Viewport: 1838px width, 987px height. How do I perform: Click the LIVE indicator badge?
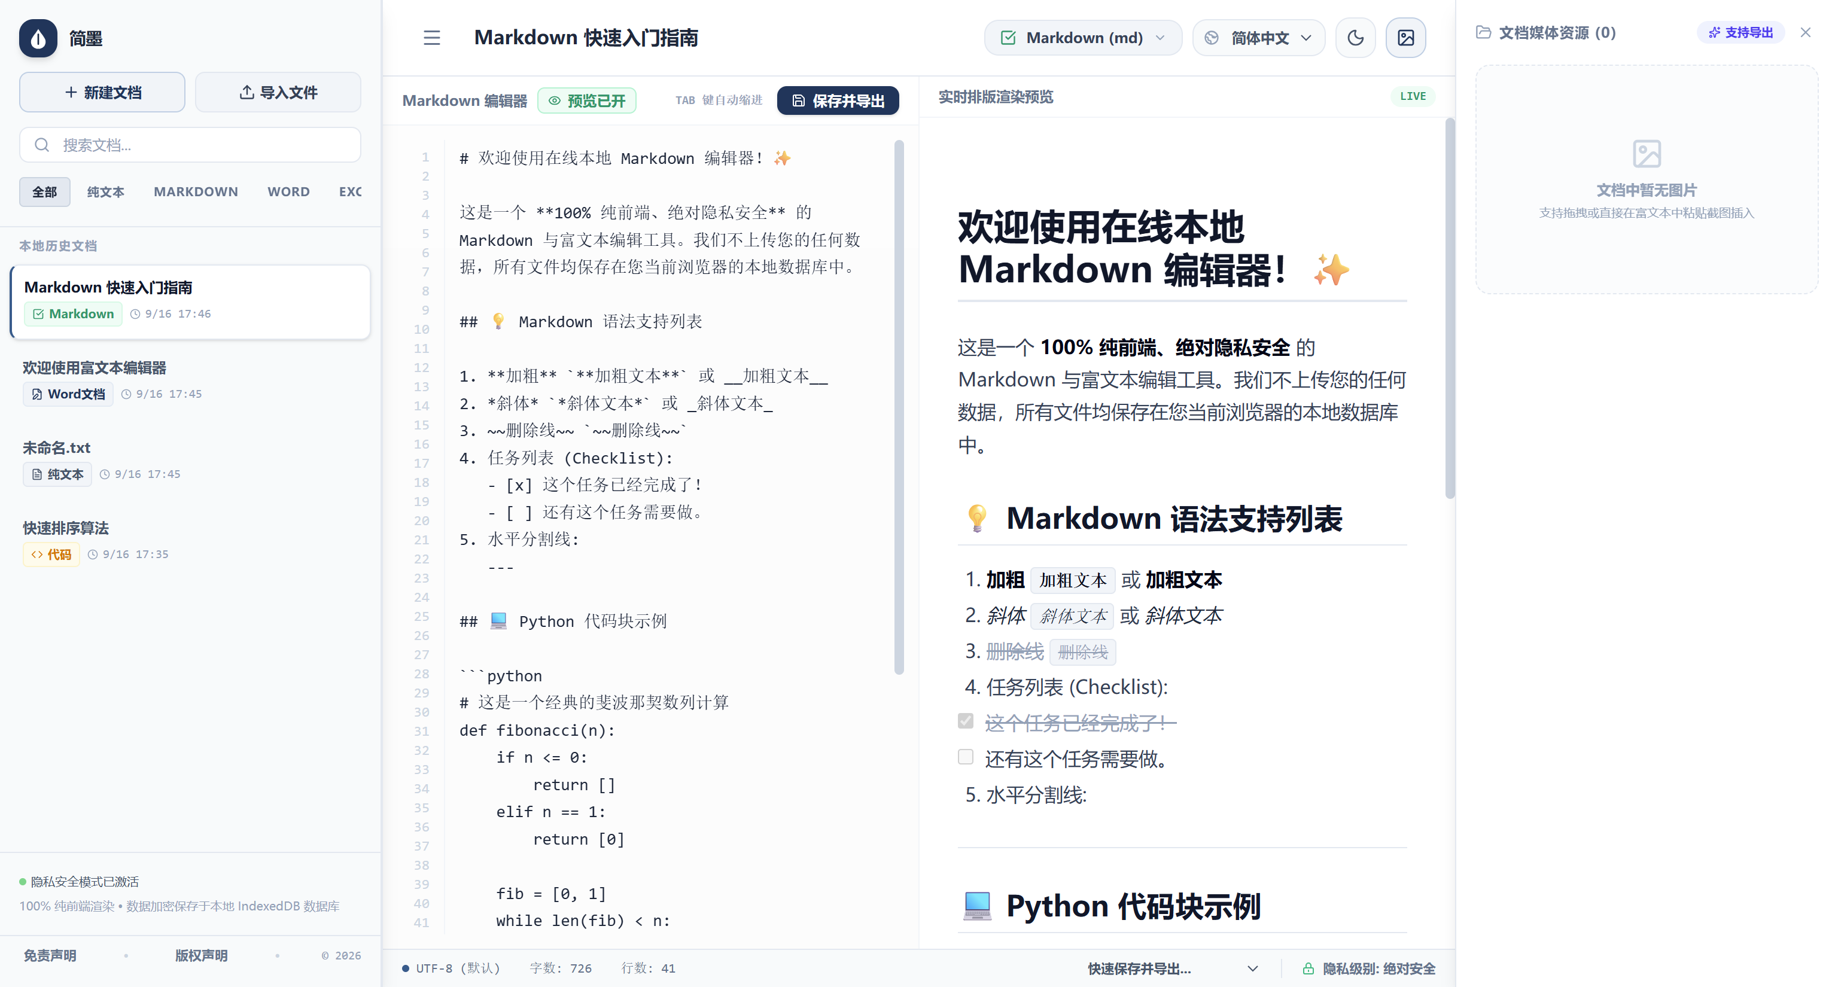[x=1413, y=96]
